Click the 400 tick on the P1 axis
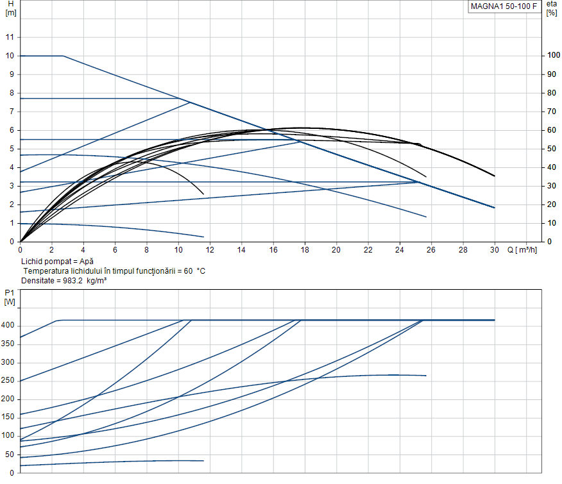The width and height of the screenshot is (562, 484). point(8,326)
